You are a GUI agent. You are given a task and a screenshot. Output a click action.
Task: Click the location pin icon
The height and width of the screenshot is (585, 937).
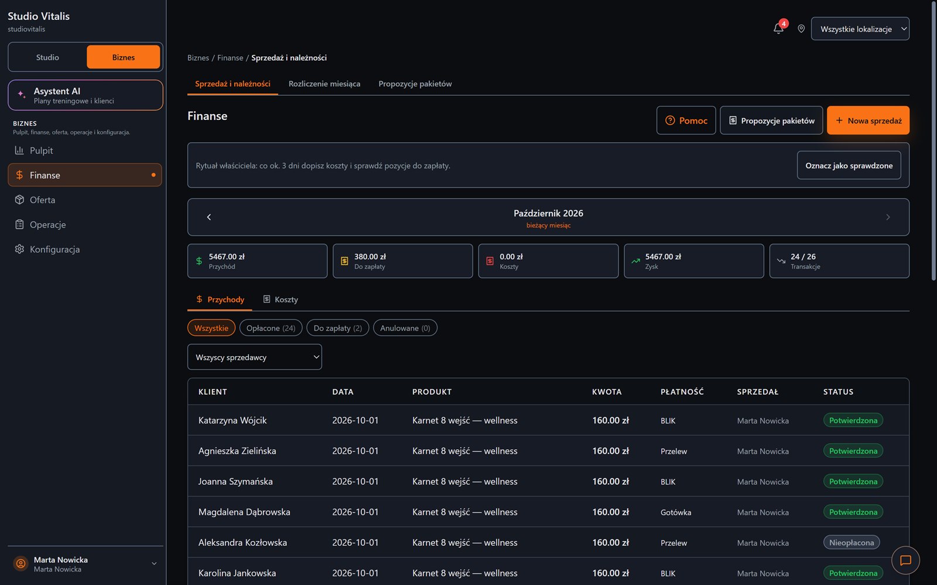pos(801,29)
